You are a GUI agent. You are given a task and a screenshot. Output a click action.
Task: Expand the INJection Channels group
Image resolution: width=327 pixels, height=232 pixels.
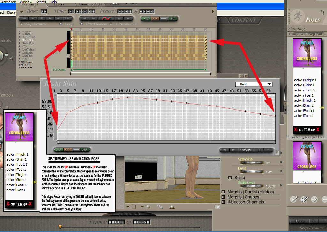point(223,202)
